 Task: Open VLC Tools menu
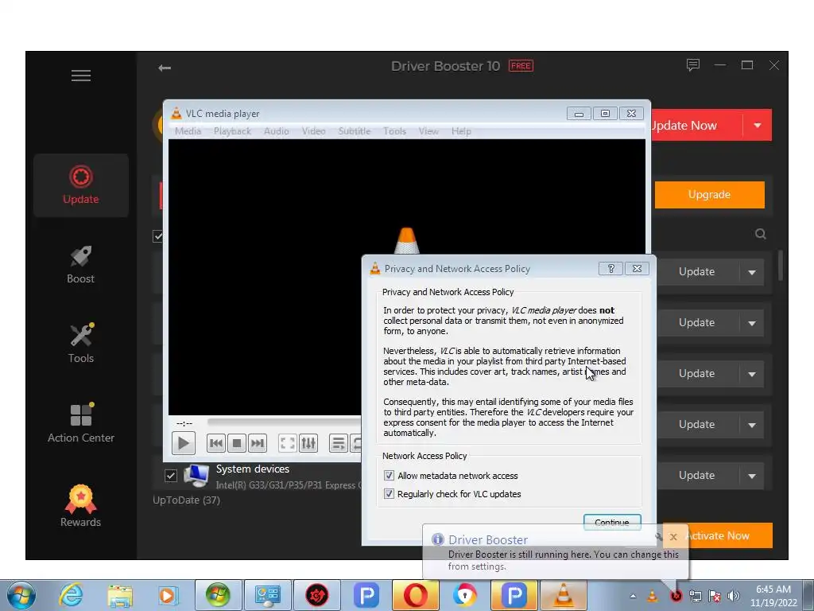coord(394,131)
